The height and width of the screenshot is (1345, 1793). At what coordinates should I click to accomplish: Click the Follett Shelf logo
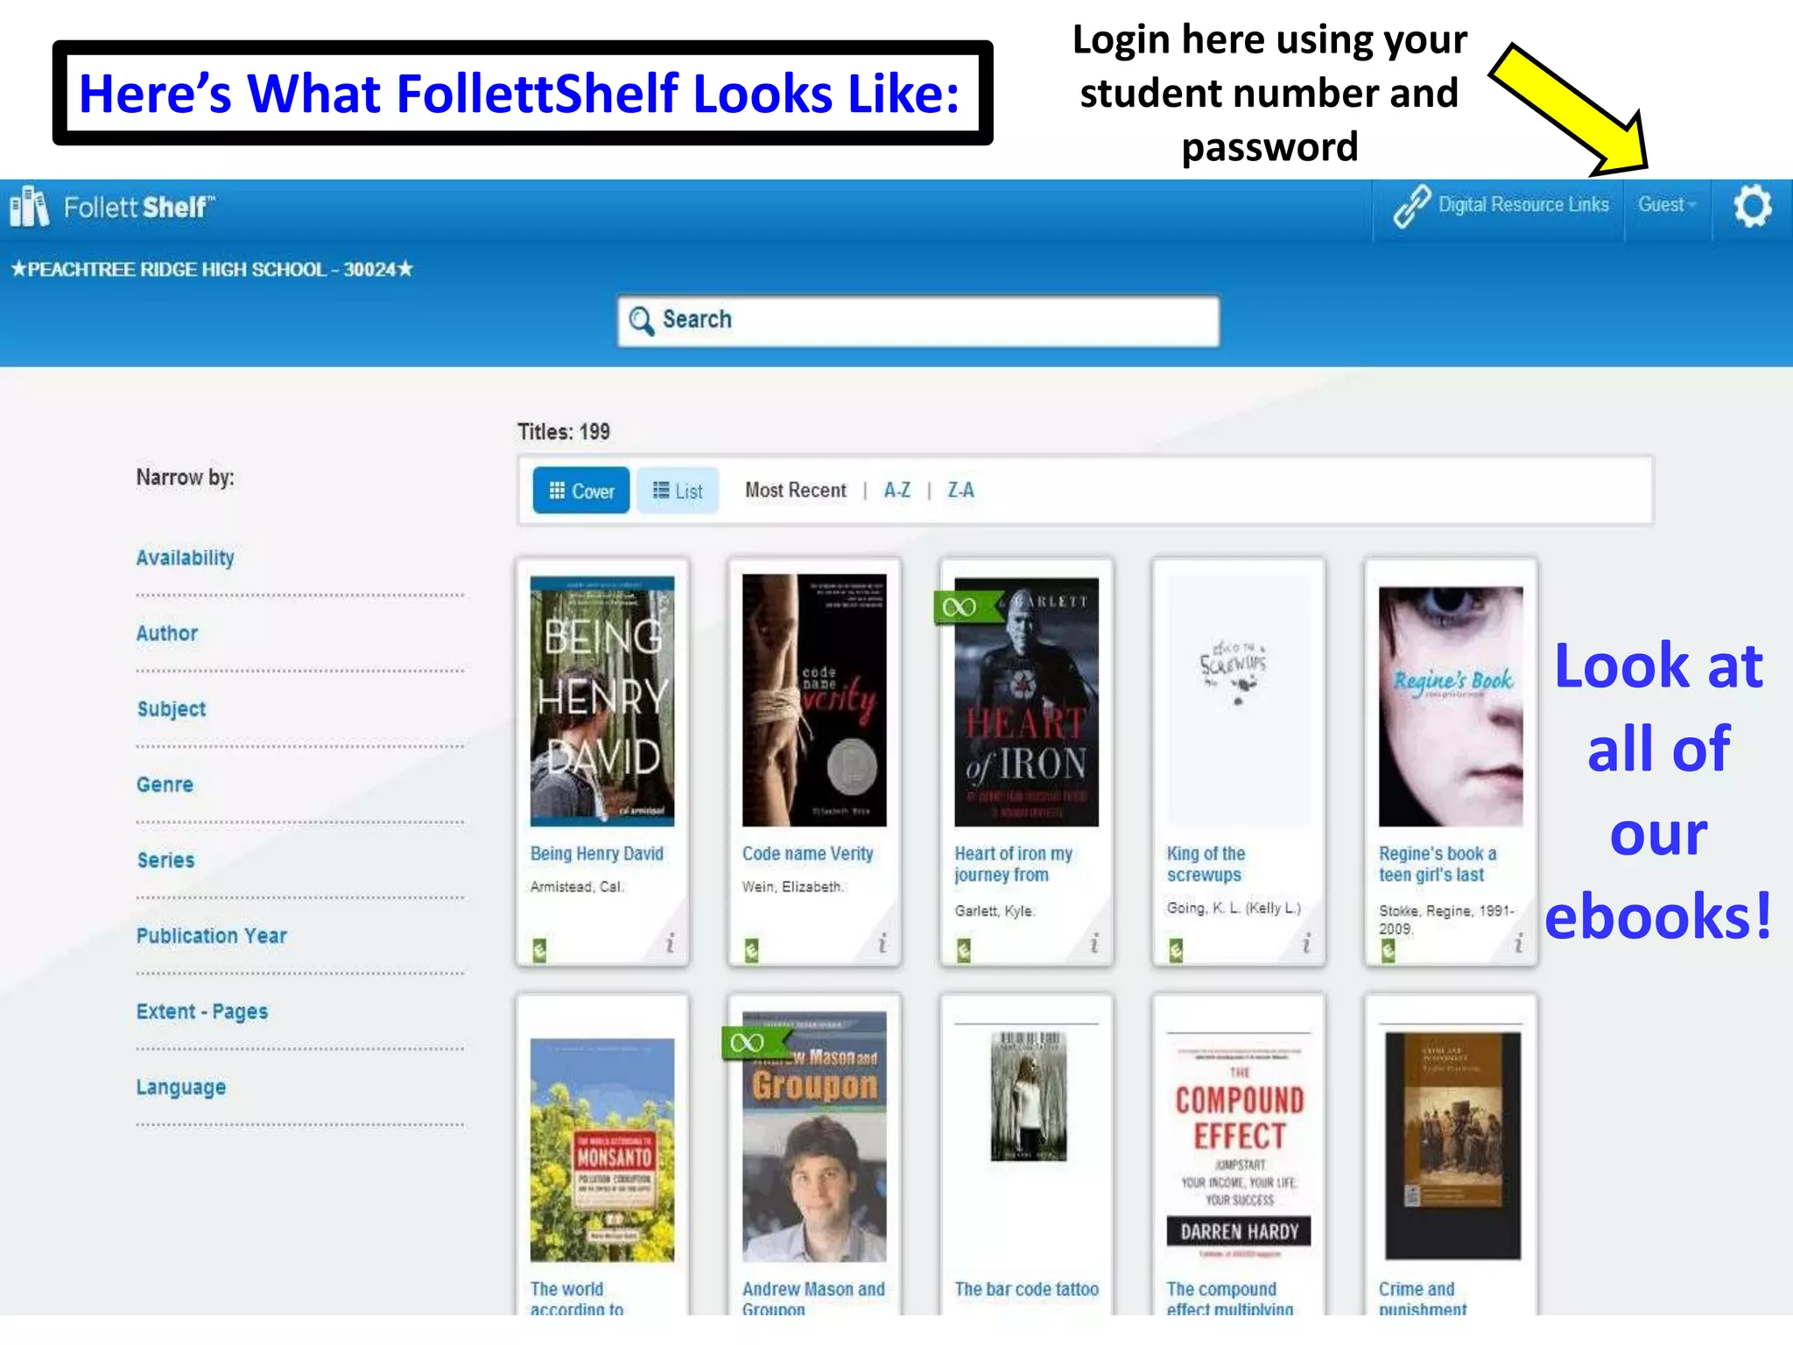(112, 208)
